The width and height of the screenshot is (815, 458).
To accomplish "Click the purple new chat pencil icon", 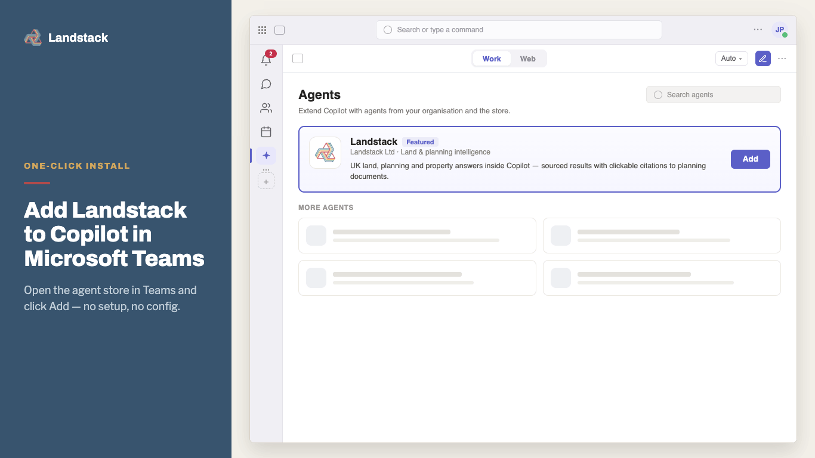I will [762, 58].
